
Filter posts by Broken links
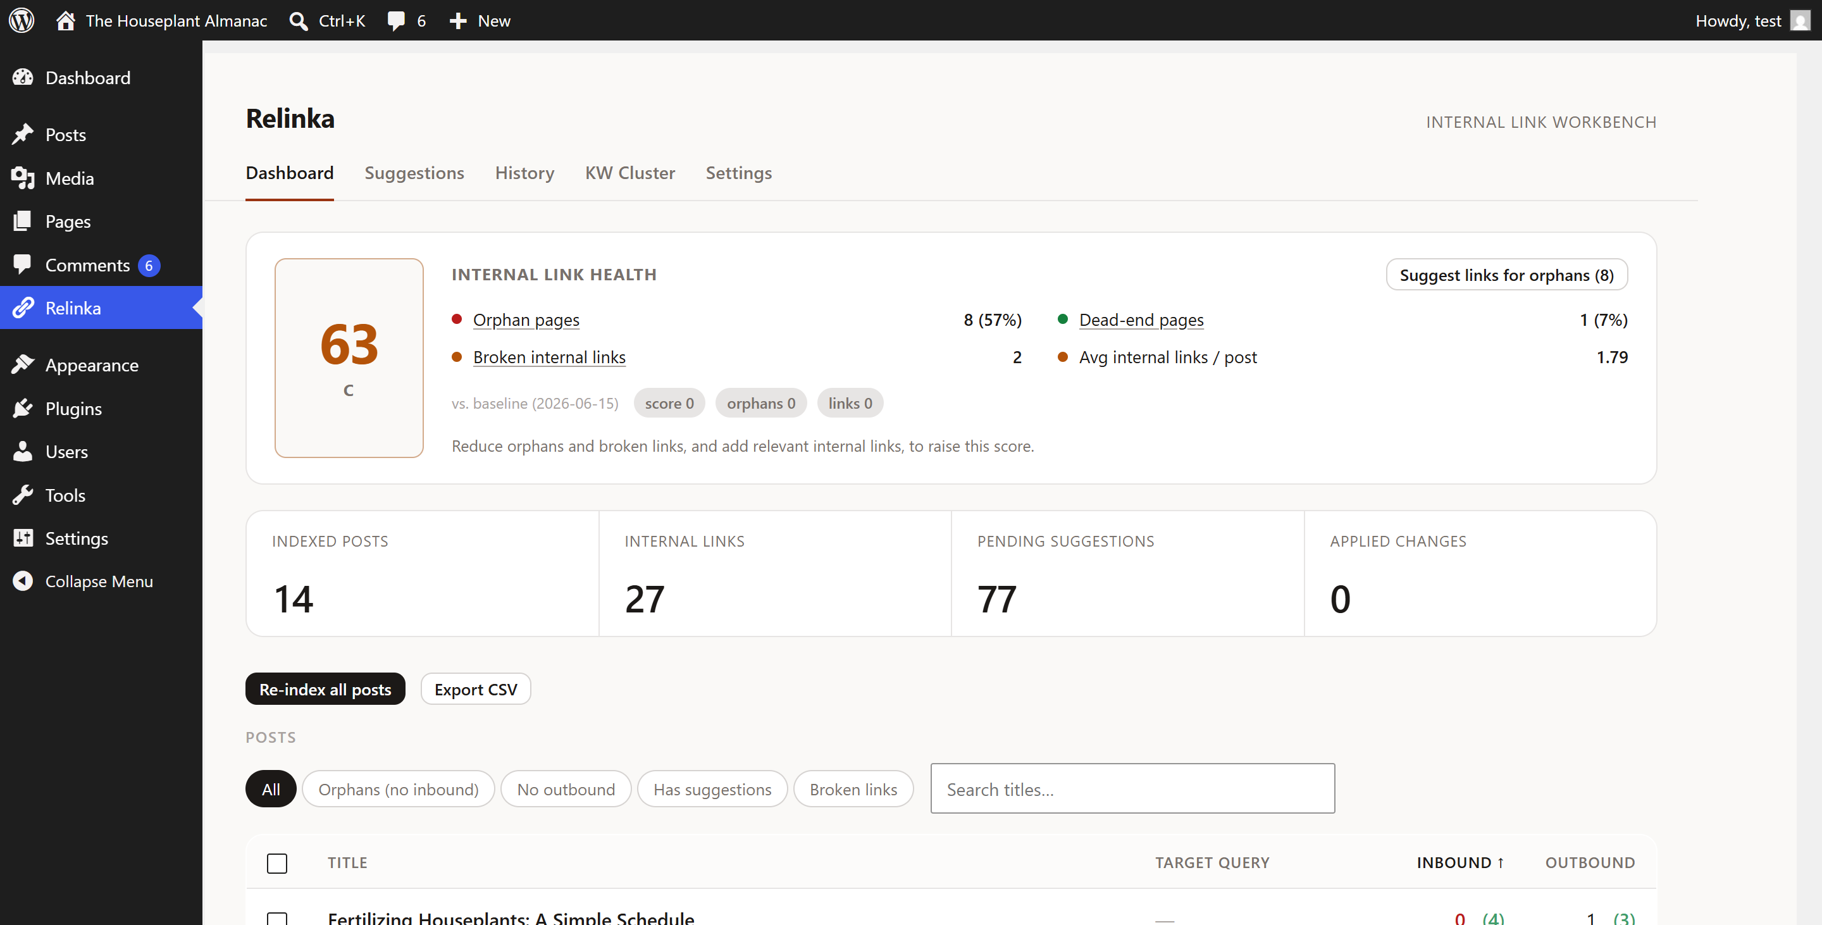click(853, 788)
